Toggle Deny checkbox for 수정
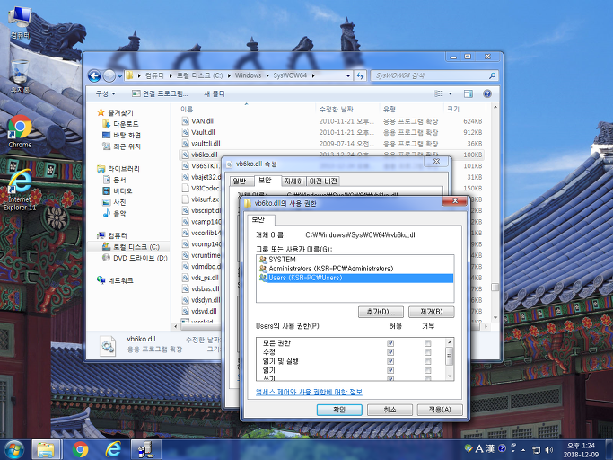Viewport: 613px width, 460px height. [x=428, y=352]
